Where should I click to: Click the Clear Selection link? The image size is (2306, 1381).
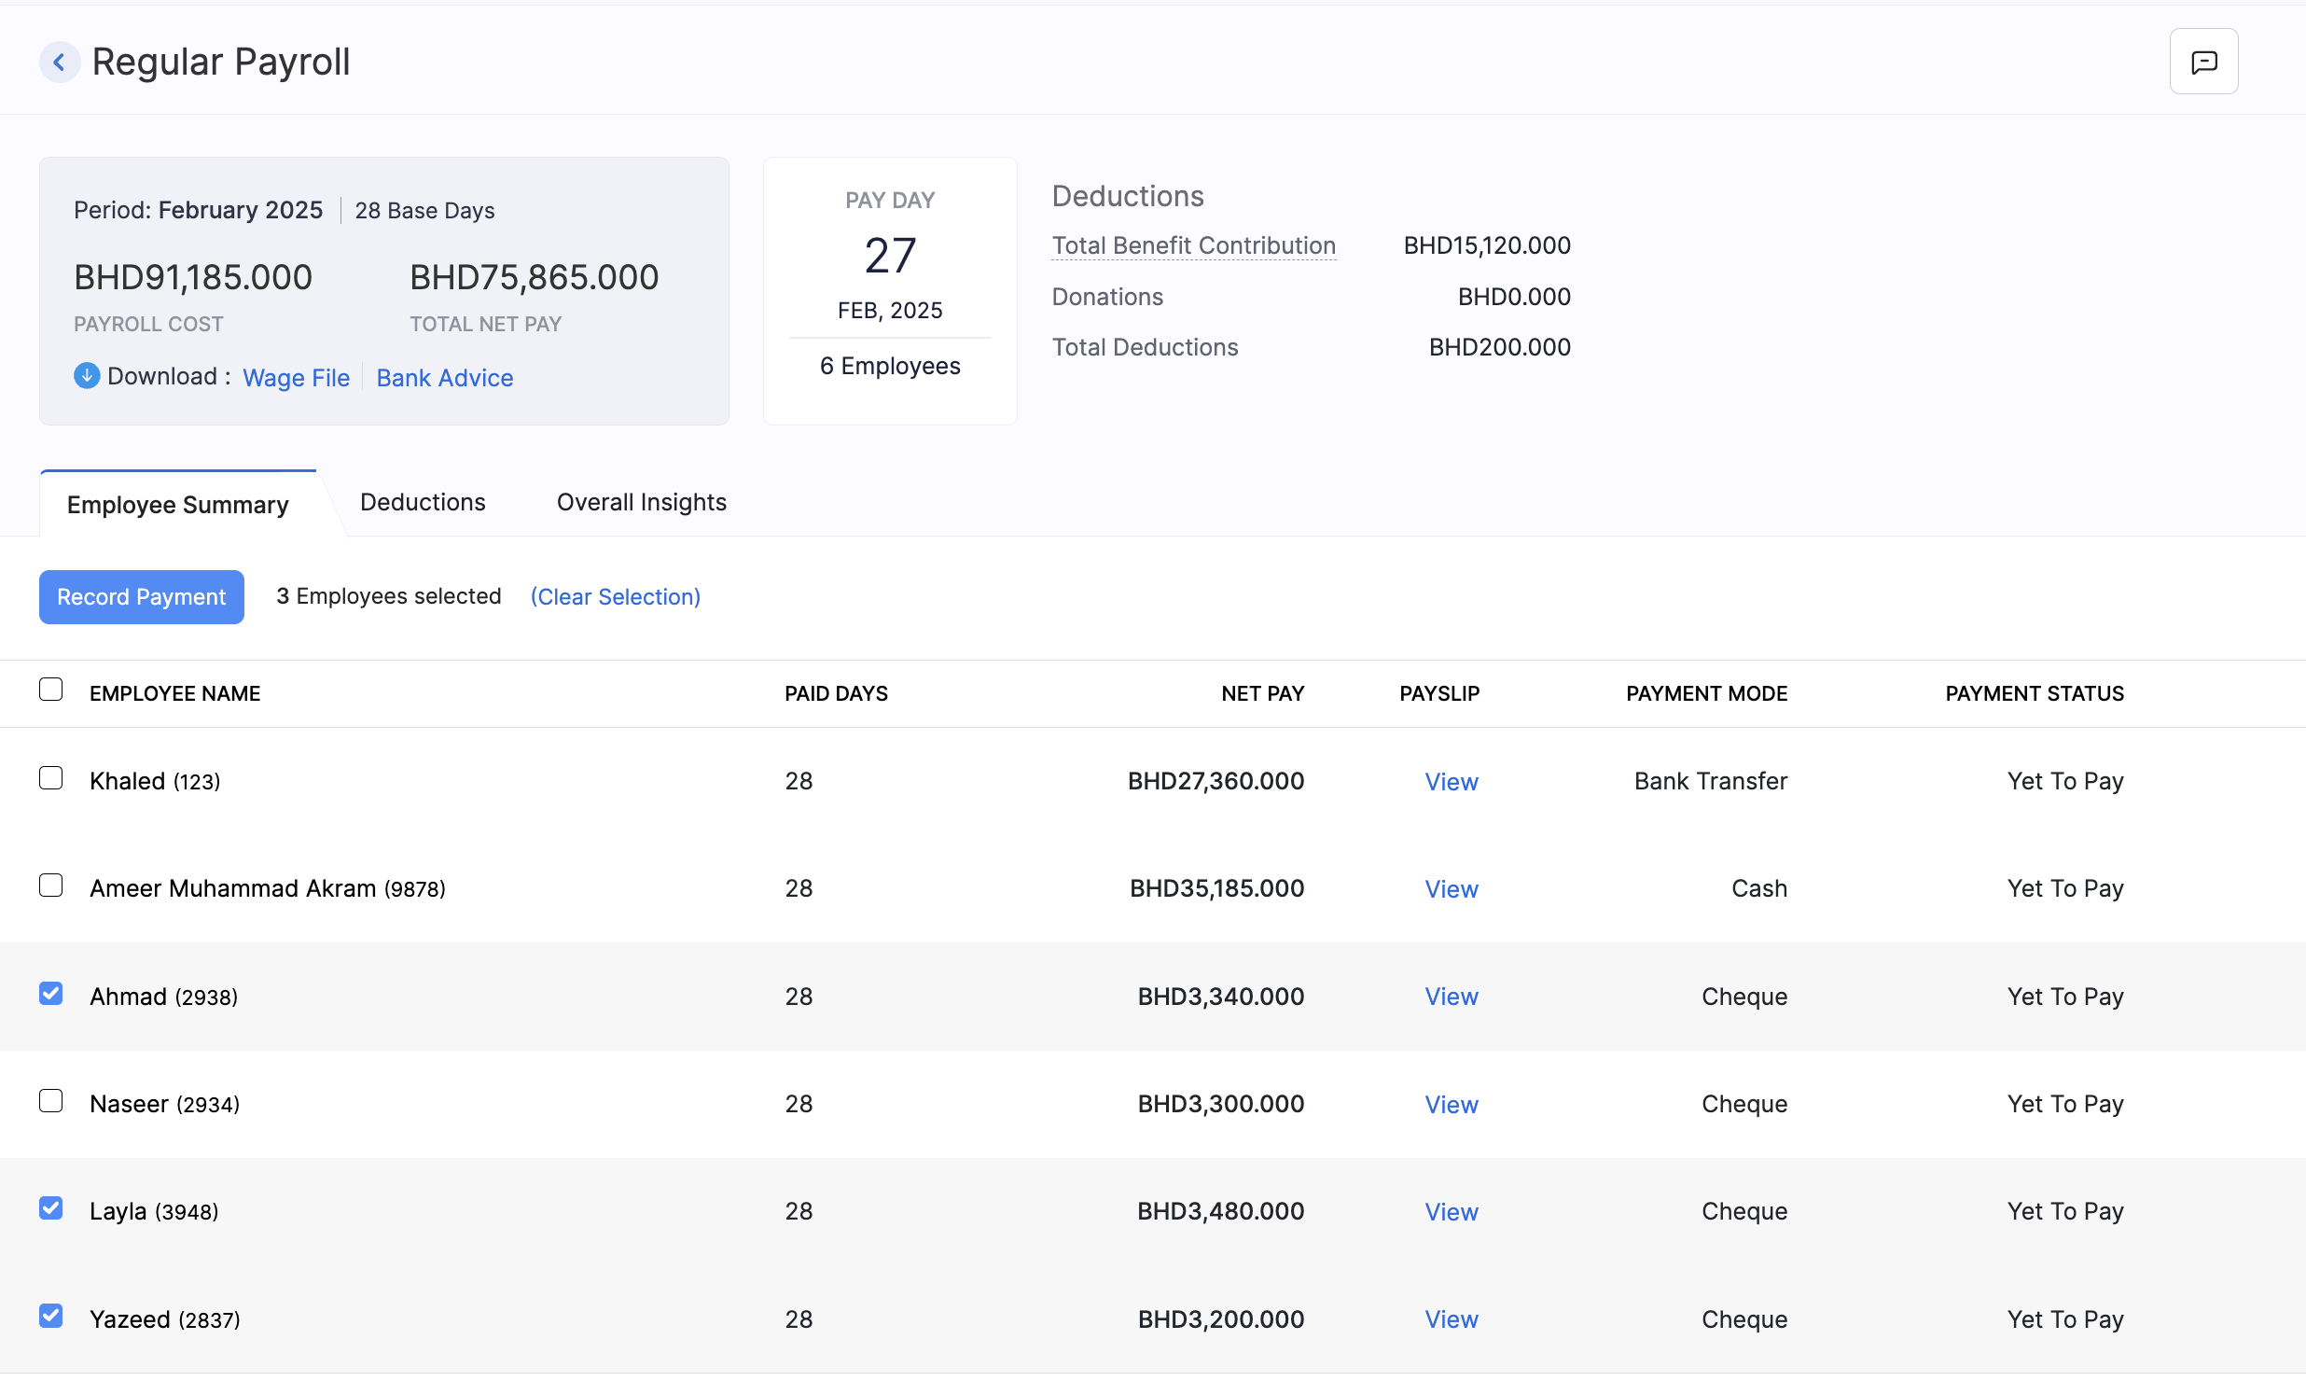coord(615,597)
